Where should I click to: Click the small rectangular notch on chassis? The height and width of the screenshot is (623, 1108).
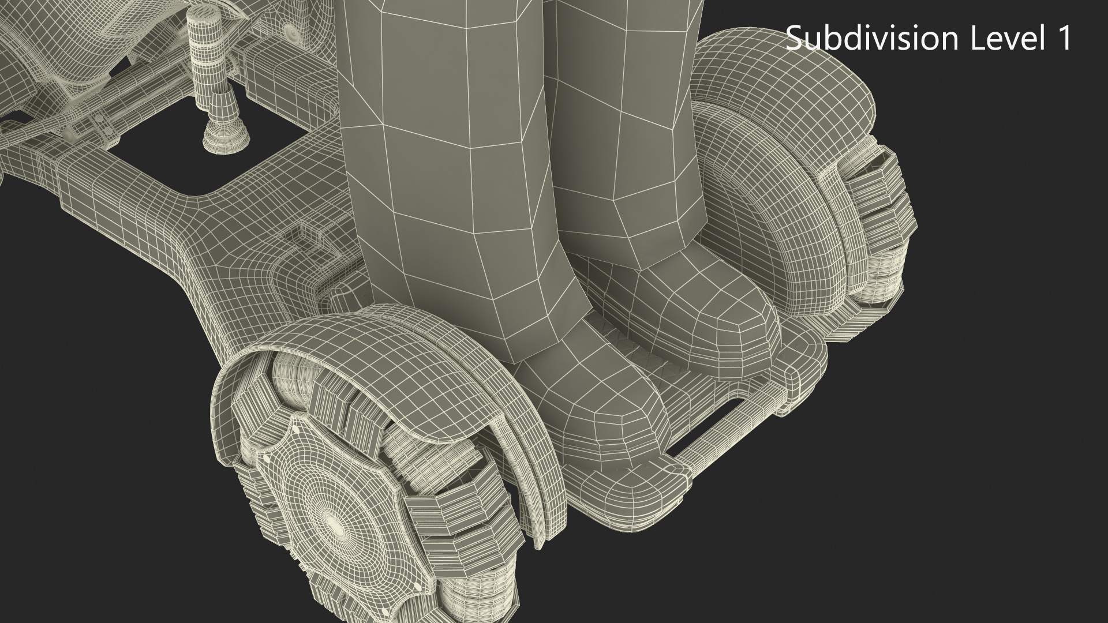[301, 235]
